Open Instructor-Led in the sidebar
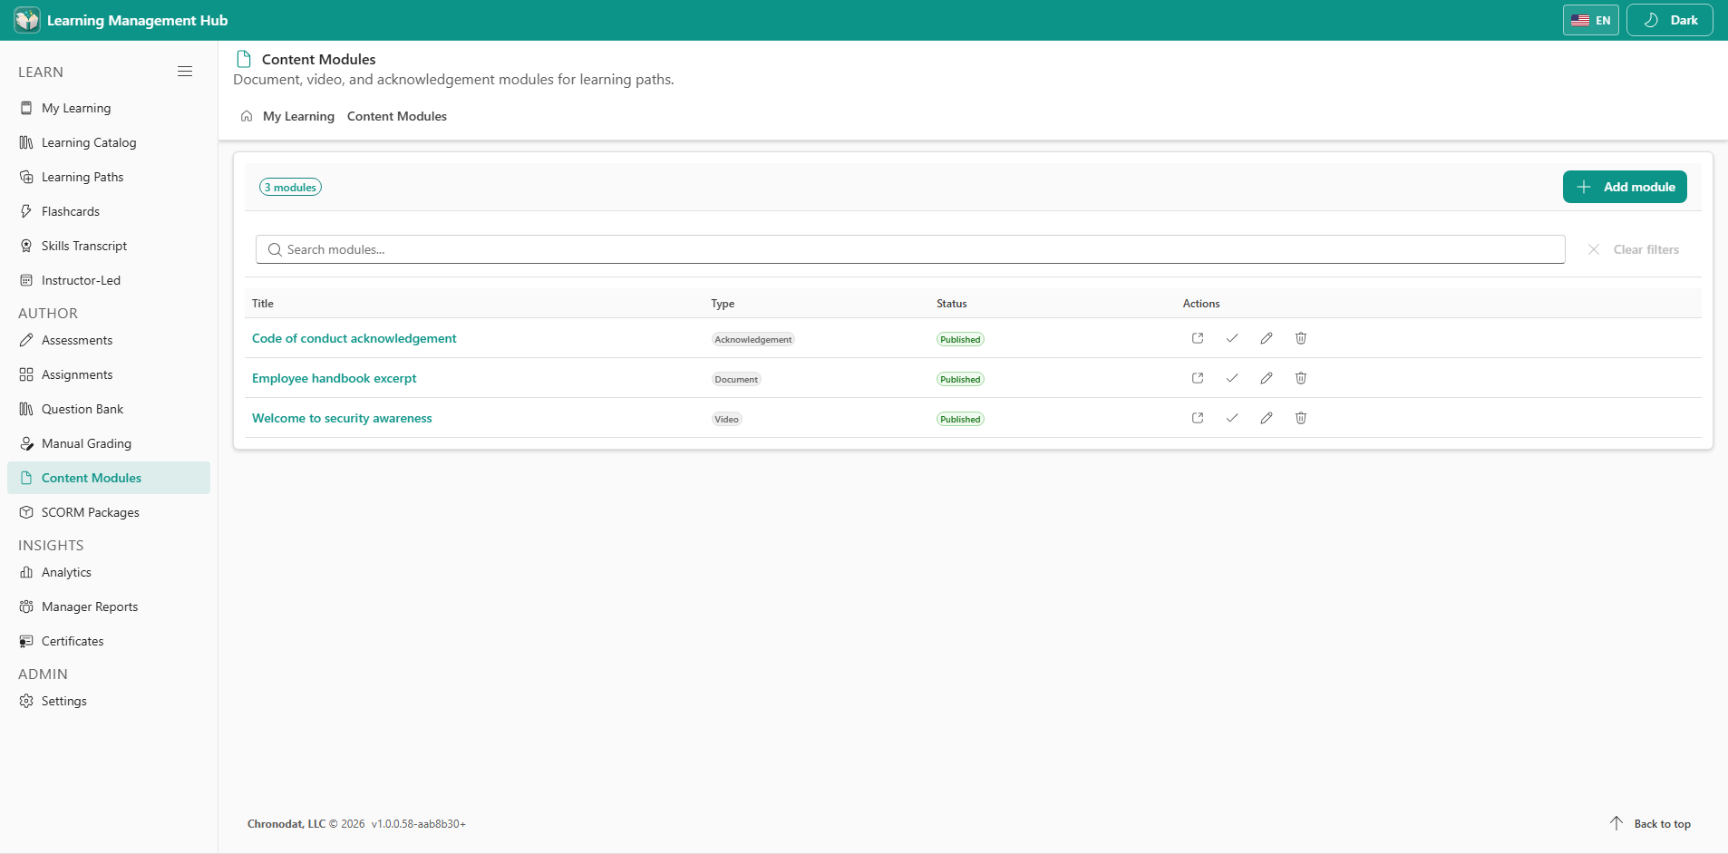 pos(109,280)
